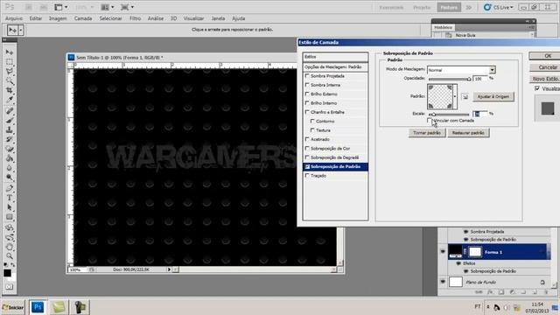Select the Spot Healing Brush tool
The height and width of the screenshot is (315, 560).
[10, 111]
